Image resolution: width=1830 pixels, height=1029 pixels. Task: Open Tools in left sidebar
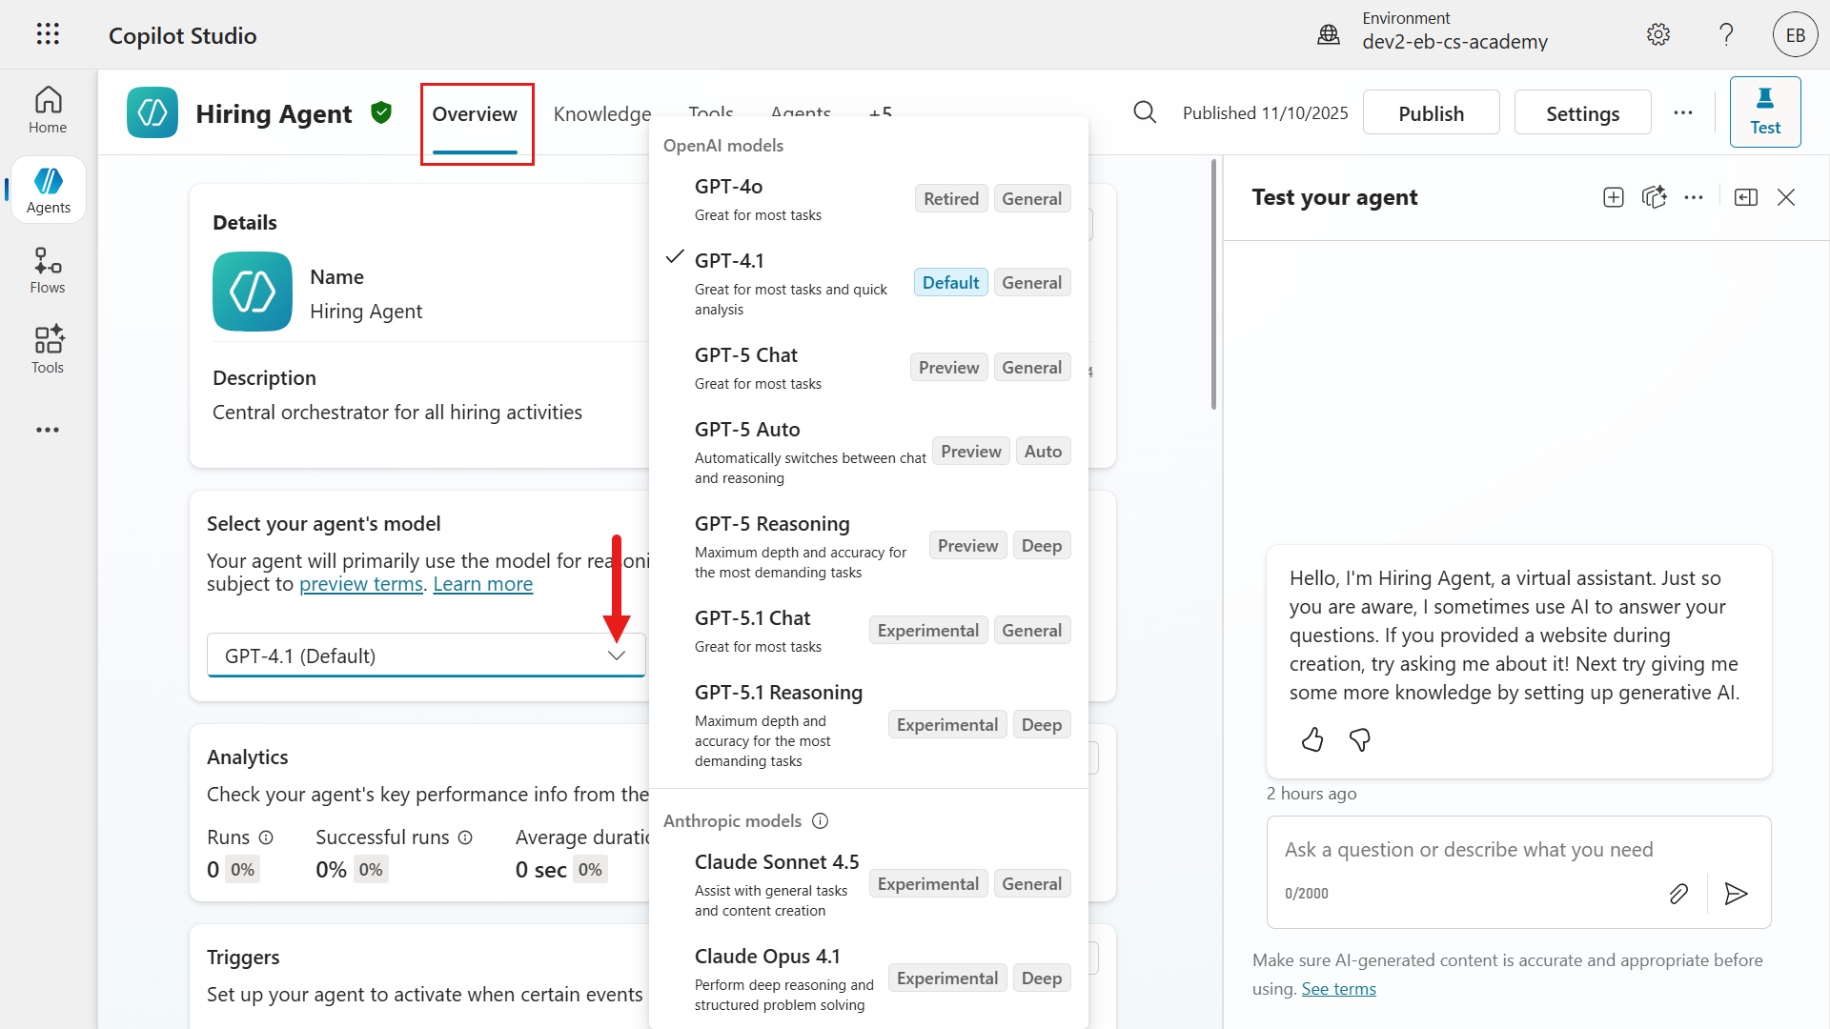pyautogui.click(x=48, y=351)
